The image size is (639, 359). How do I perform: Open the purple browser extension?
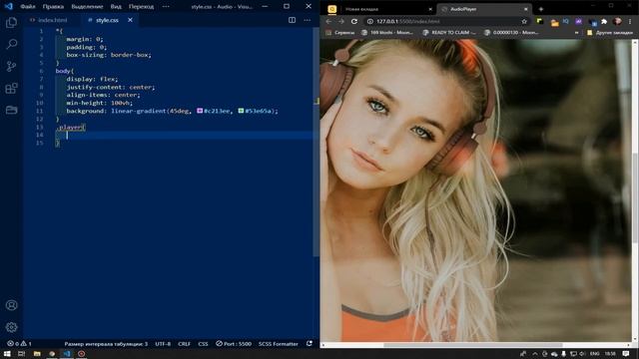click(x=578, y=21)
